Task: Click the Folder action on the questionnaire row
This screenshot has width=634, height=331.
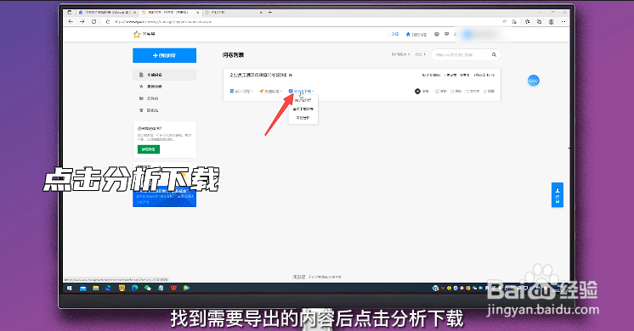Action: (473, 91)
